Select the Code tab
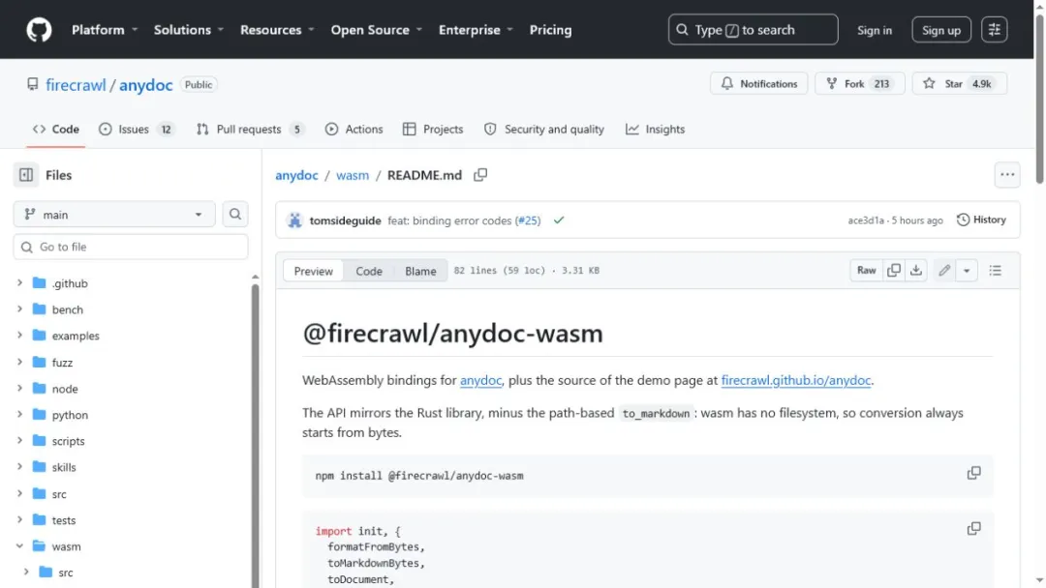The height and width of the screenshot is (588, 1046). [56, 130]
